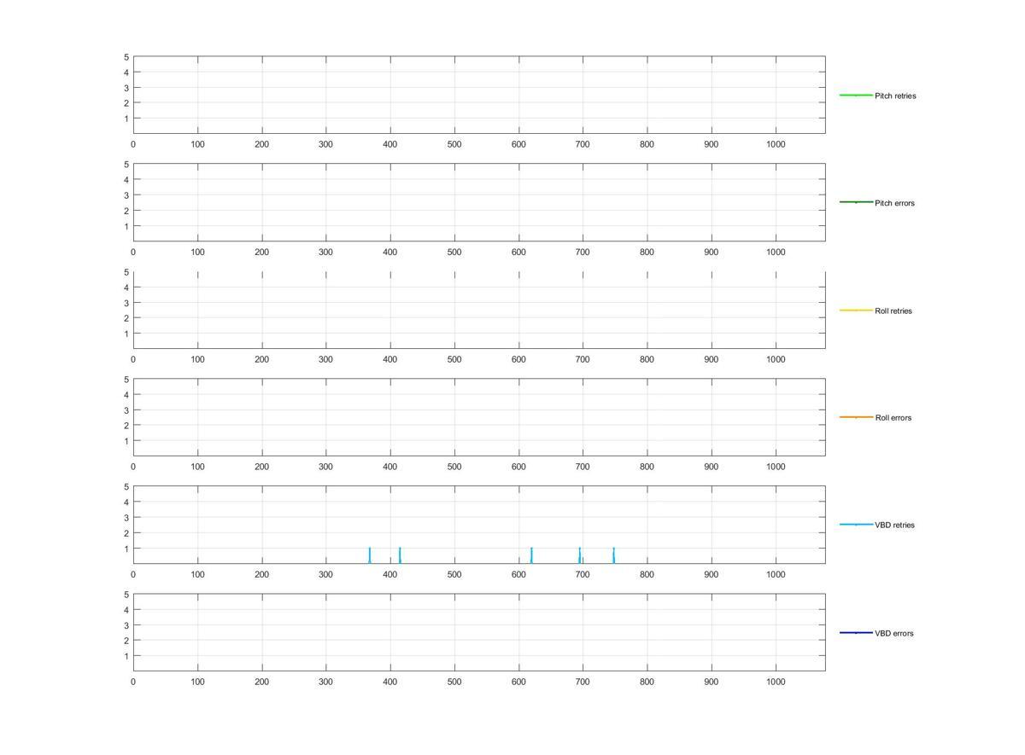The width and height of the screenshot is (1025, 755).
Task: Select the cyan VBD retries legend line
Action: tap(856, 525)
